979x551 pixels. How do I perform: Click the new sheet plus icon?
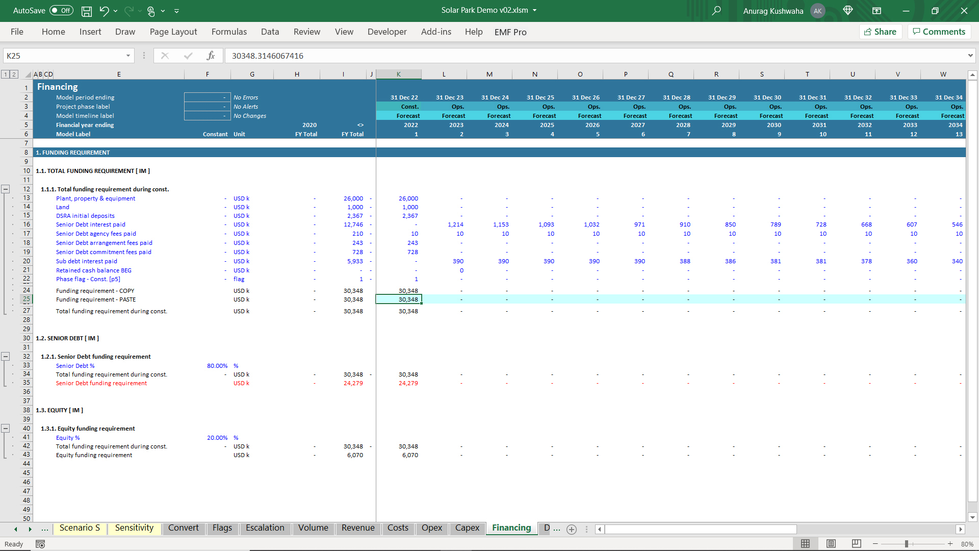[572, 529]
